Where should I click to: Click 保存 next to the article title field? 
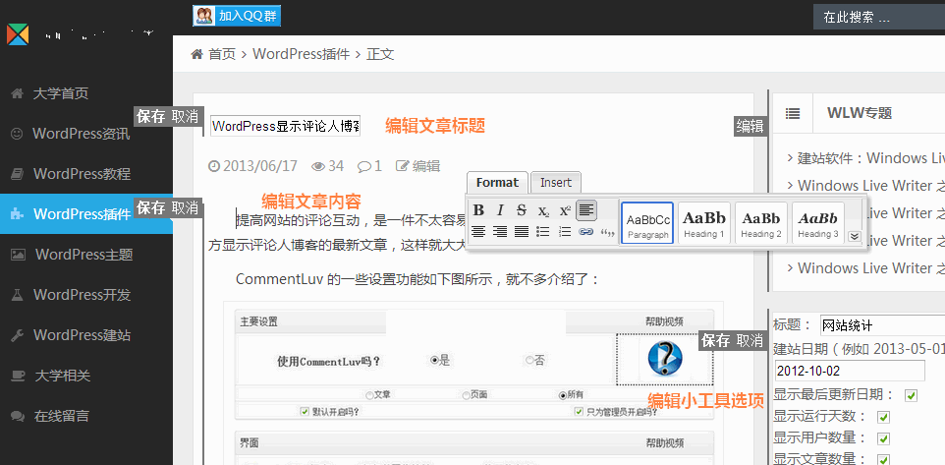pos(151,116)
